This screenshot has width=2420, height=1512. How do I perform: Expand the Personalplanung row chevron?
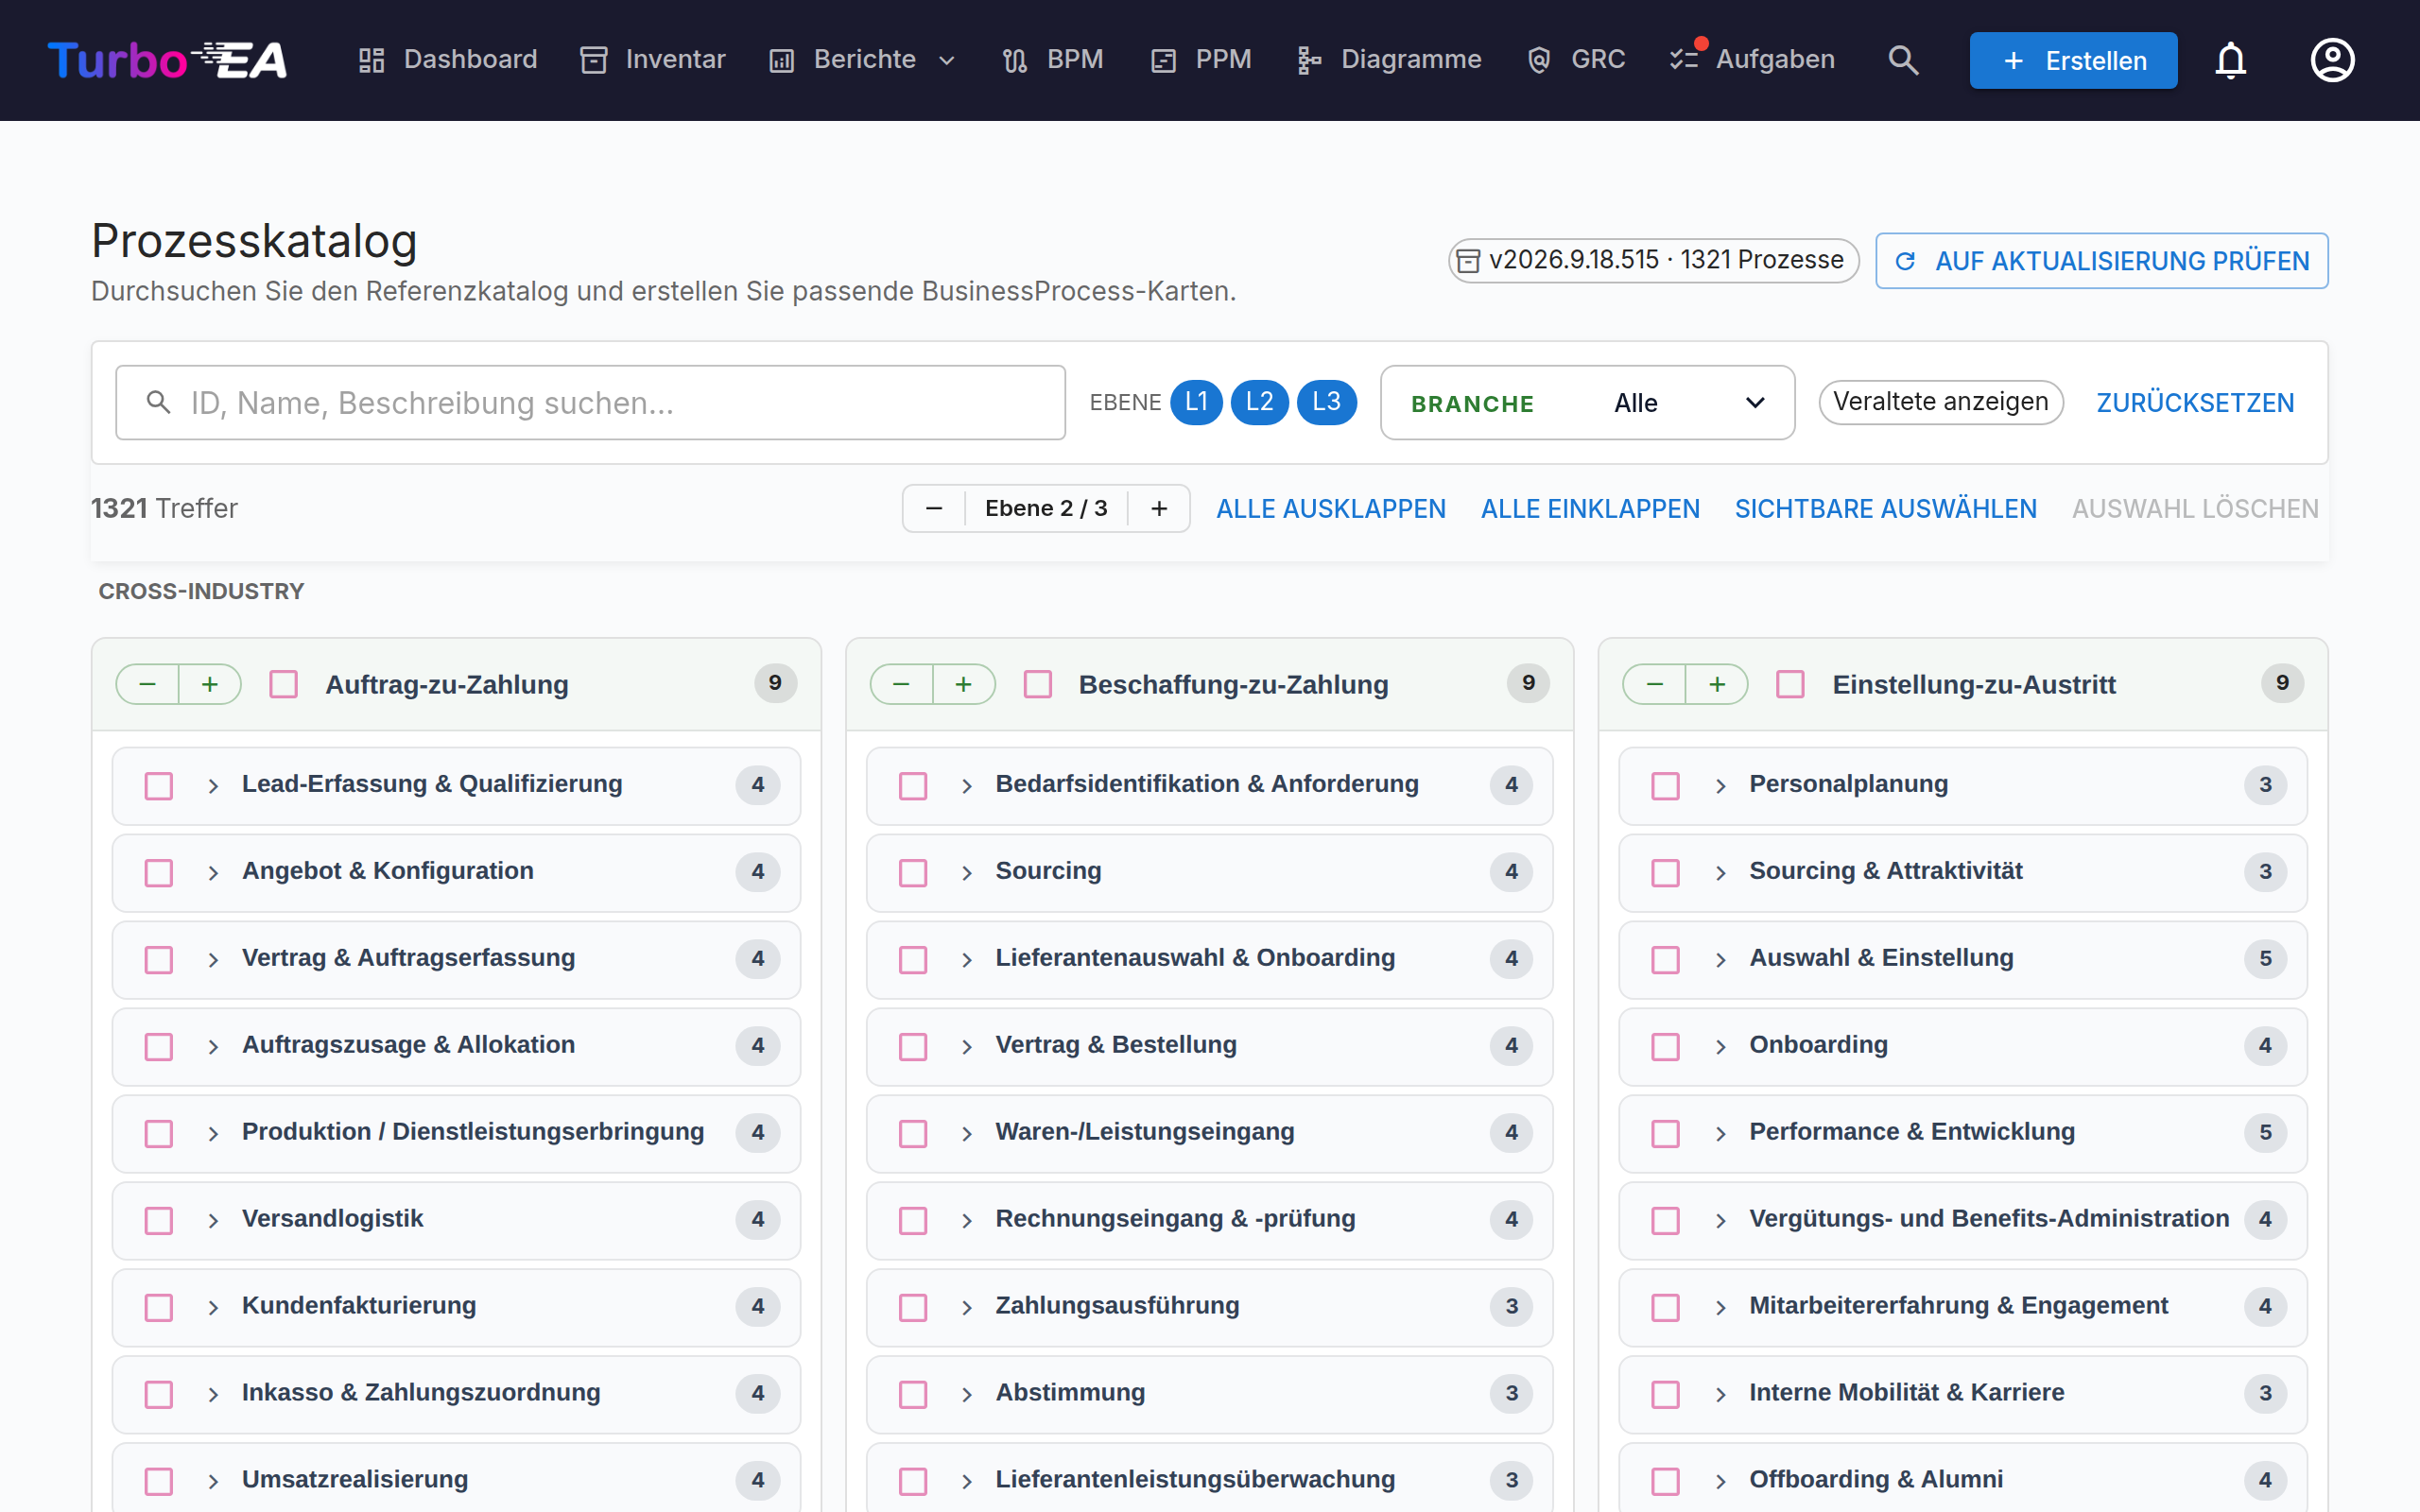click(x=1720, y=786)
